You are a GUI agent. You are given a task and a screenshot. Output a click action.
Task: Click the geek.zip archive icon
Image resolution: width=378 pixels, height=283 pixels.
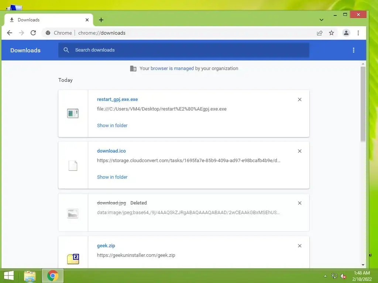pyautogui.click(x=73, y=259)
